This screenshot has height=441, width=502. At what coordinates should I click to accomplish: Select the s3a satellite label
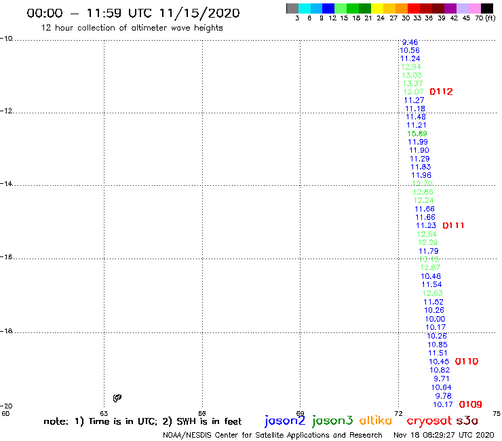click(467, 420)
